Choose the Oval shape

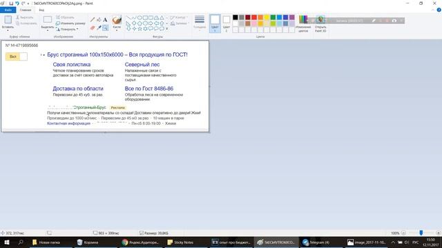point(140,18)
